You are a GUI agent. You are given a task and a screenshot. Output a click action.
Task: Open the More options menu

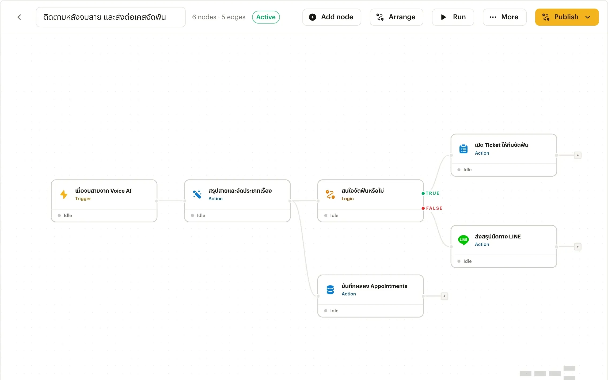tap(504, 17)
